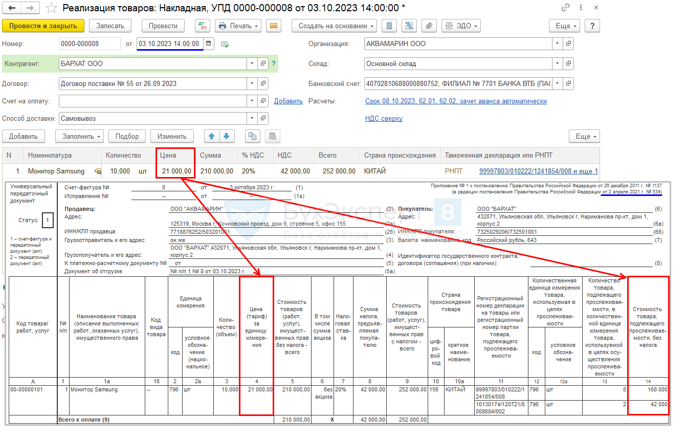Click the Провести и закрыть button

click(43, 26)
